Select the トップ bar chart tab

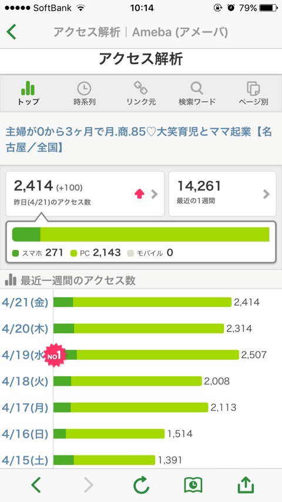pyautogui.click(x=28, y=93)
